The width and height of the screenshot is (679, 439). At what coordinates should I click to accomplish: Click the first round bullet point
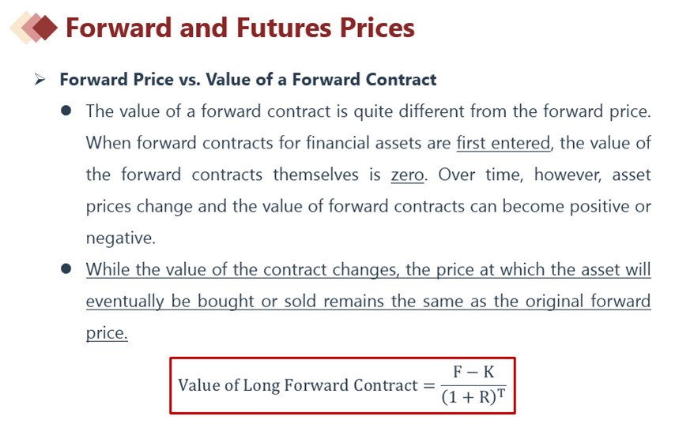pos(66,111)
